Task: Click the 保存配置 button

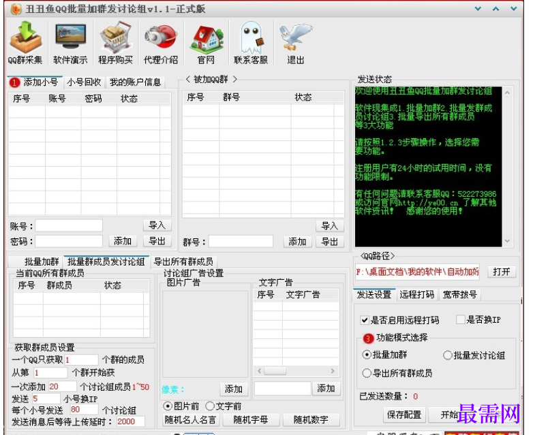Action: tap(403, 415)
